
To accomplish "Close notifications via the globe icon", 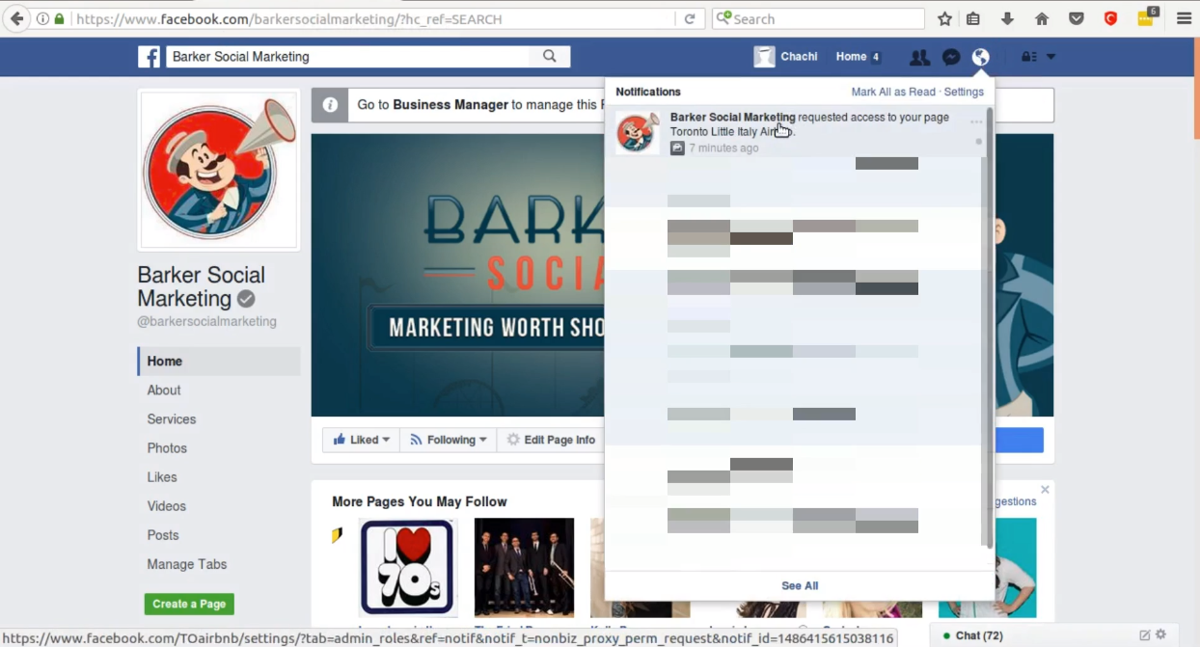I will pos(981,58).
